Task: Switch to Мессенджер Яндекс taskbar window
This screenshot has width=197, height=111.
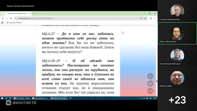Action: click(22, 98)
